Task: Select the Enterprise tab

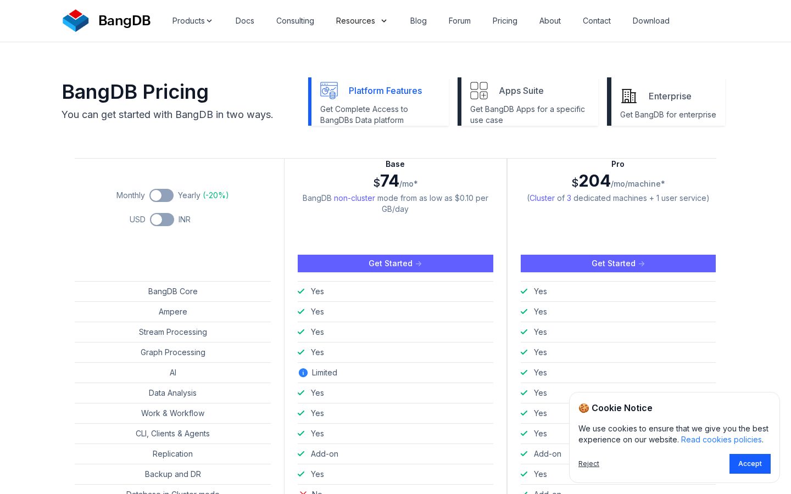Action: (666, 102)
